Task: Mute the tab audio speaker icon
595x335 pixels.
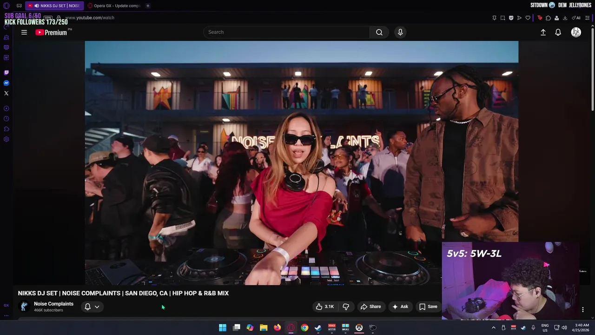Action: pos(36,6)
